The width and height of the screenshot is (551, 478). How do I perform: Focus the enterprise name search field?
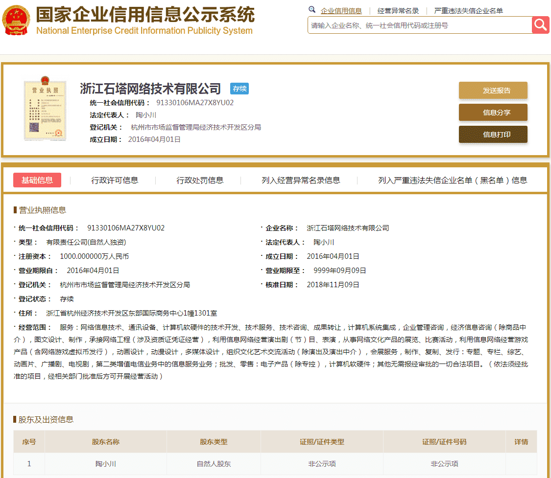[x=420, y=25]
